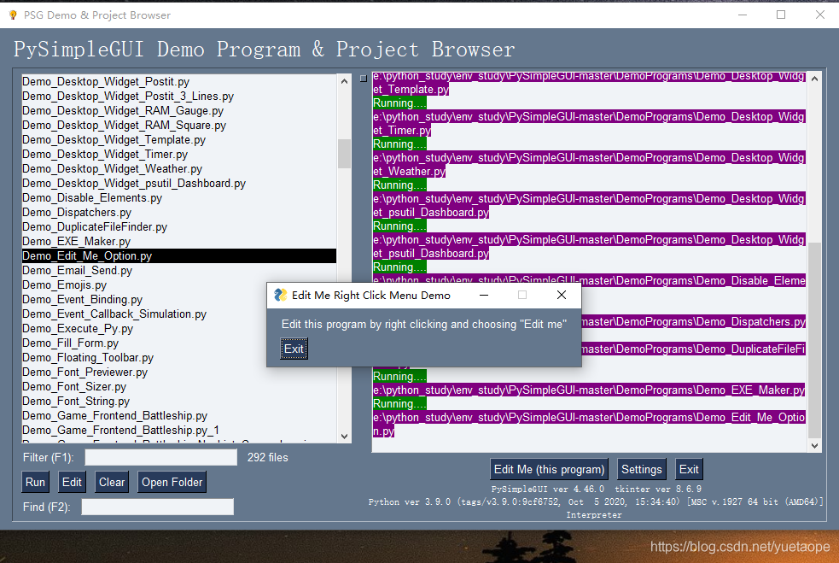Minimize the PSG Demo browser window
Viewport: 839px width, 563px height.
pos(743,15)
